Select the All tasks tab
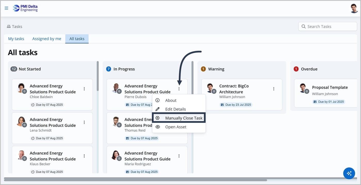The image size is (361, 185). coord(77,39)
